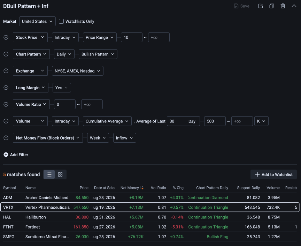
Task: Sort by Chart Pattern-Daily column header
Action: (212, 188)
